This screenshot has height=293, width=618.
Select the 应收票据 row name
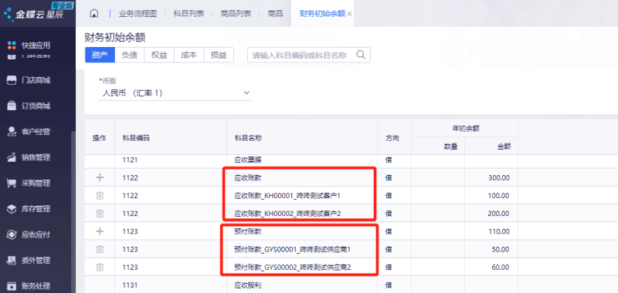coord(248,160)
